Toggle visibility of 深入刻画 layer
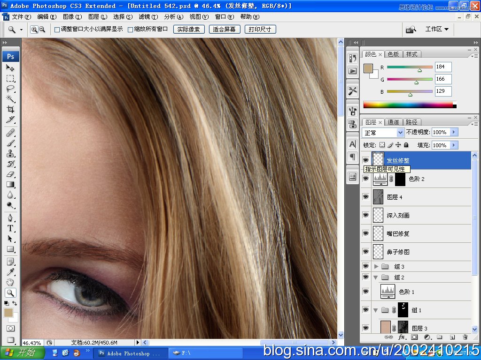Image resolution: width=481 pixels, height=360 pixels. [x=365, y=215]
